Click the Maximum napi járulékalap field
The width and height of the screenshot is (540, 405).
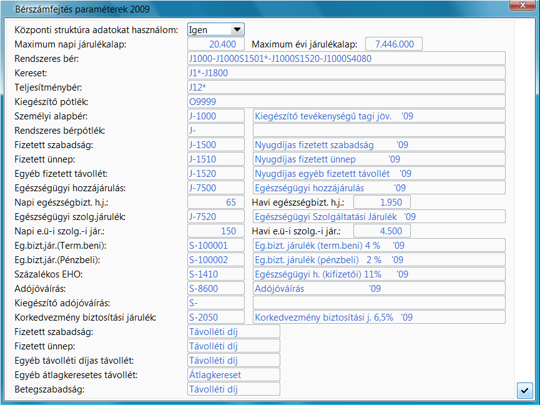[x=216, y=44]
